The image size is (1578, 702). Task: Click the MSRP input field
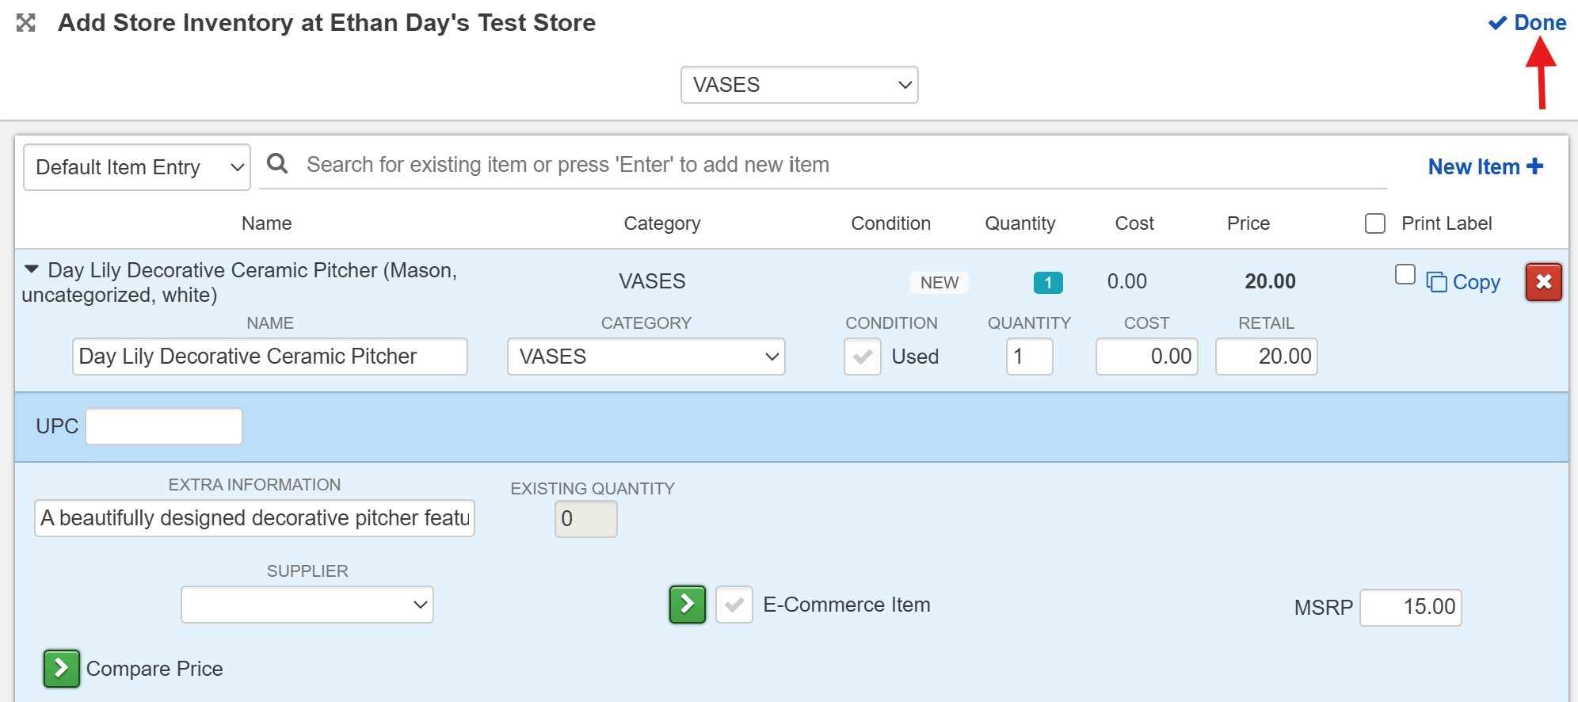click(x=1410, y=608)
